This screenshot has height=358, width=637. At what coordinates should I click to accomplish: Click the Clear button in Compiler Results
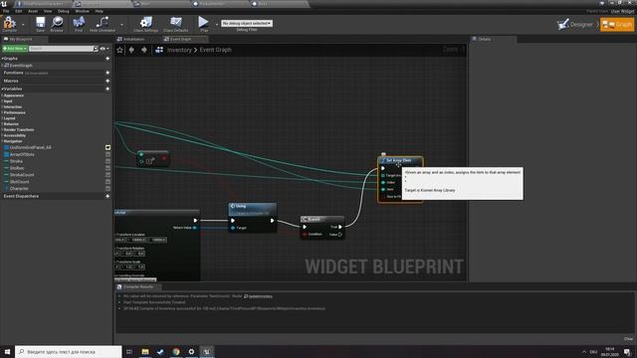point(628,339)
